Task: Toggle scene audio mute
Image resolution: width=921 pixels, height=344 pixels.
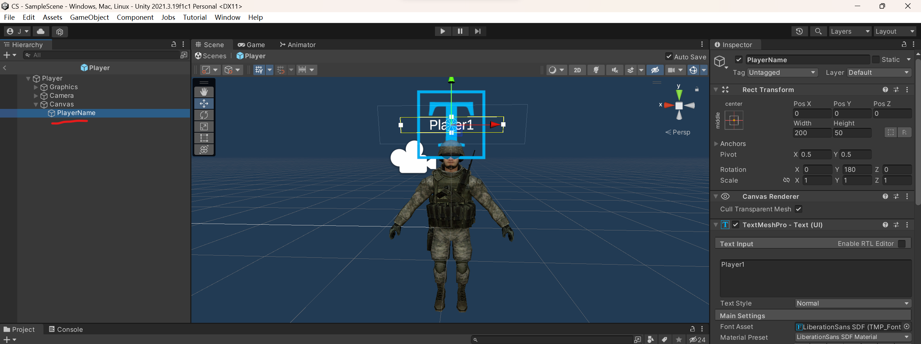Action: tap(614, 70)
